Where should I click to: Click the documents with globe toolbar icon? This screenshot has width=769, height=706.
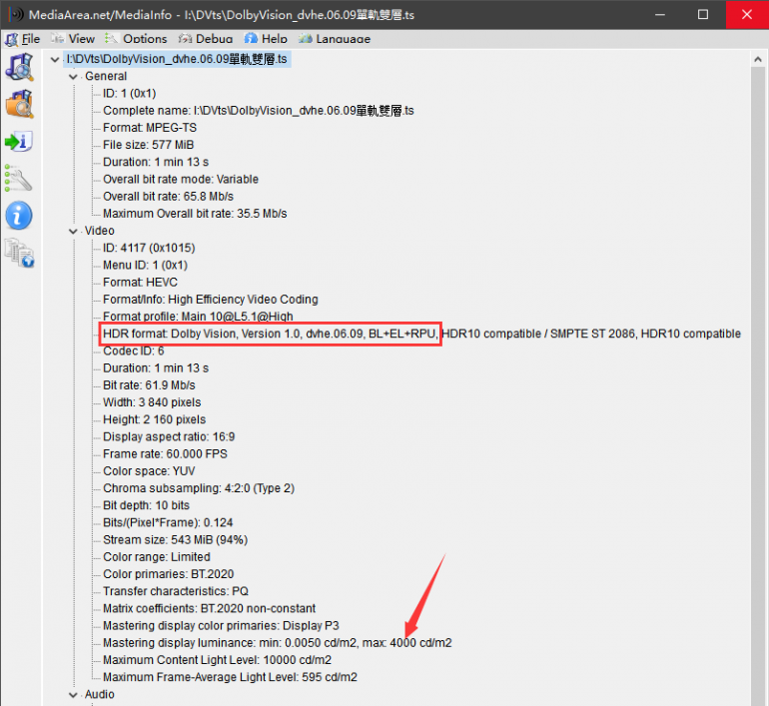click(20, 253)
